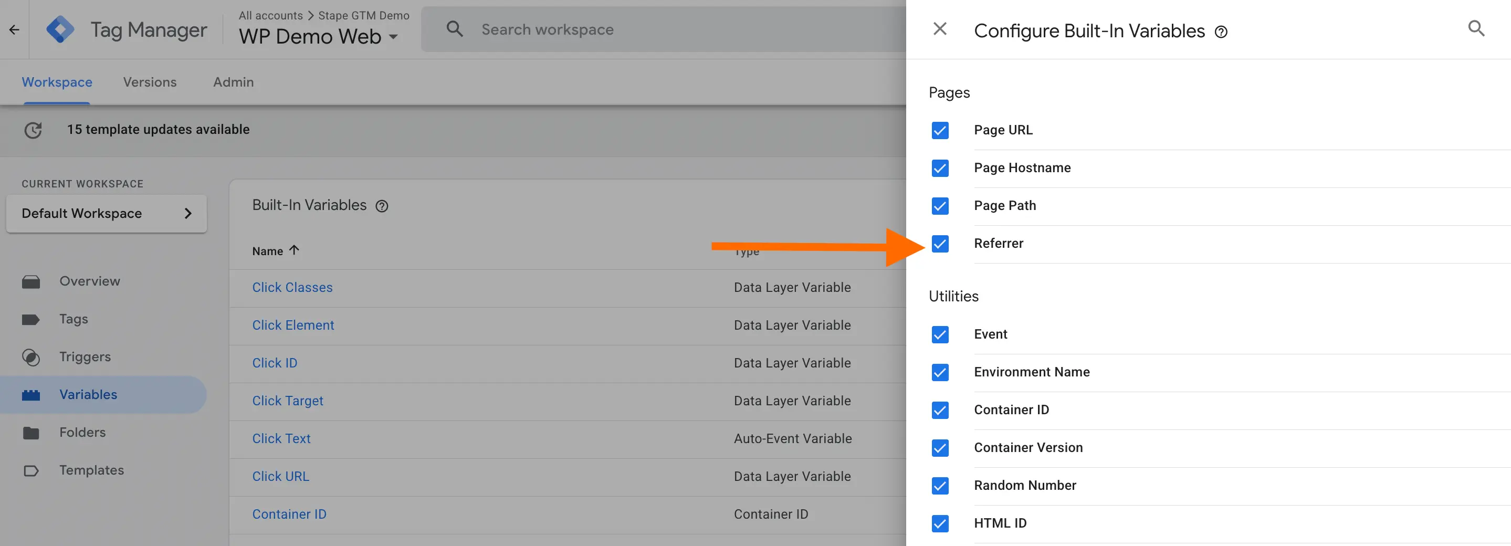
Task: Uncheck the Referrer checkbox
Action: [x=940, y=244]
